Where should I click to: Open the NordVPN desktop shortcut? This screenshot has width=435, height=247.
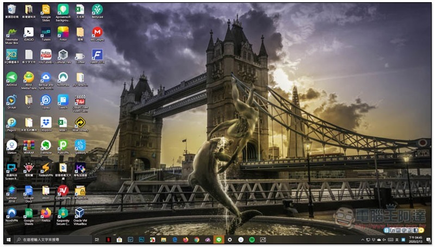point(11,215)
